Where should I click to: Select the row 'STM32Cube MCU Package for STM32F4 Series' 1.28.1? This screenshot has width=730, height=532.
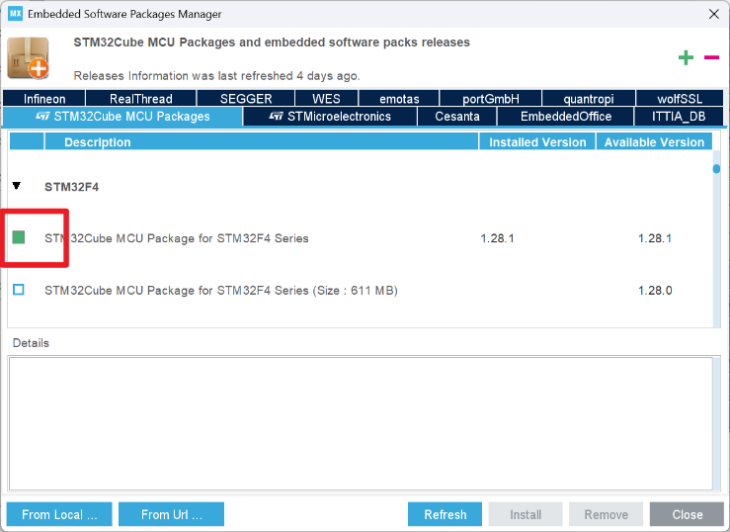click(x=361, y=238)
